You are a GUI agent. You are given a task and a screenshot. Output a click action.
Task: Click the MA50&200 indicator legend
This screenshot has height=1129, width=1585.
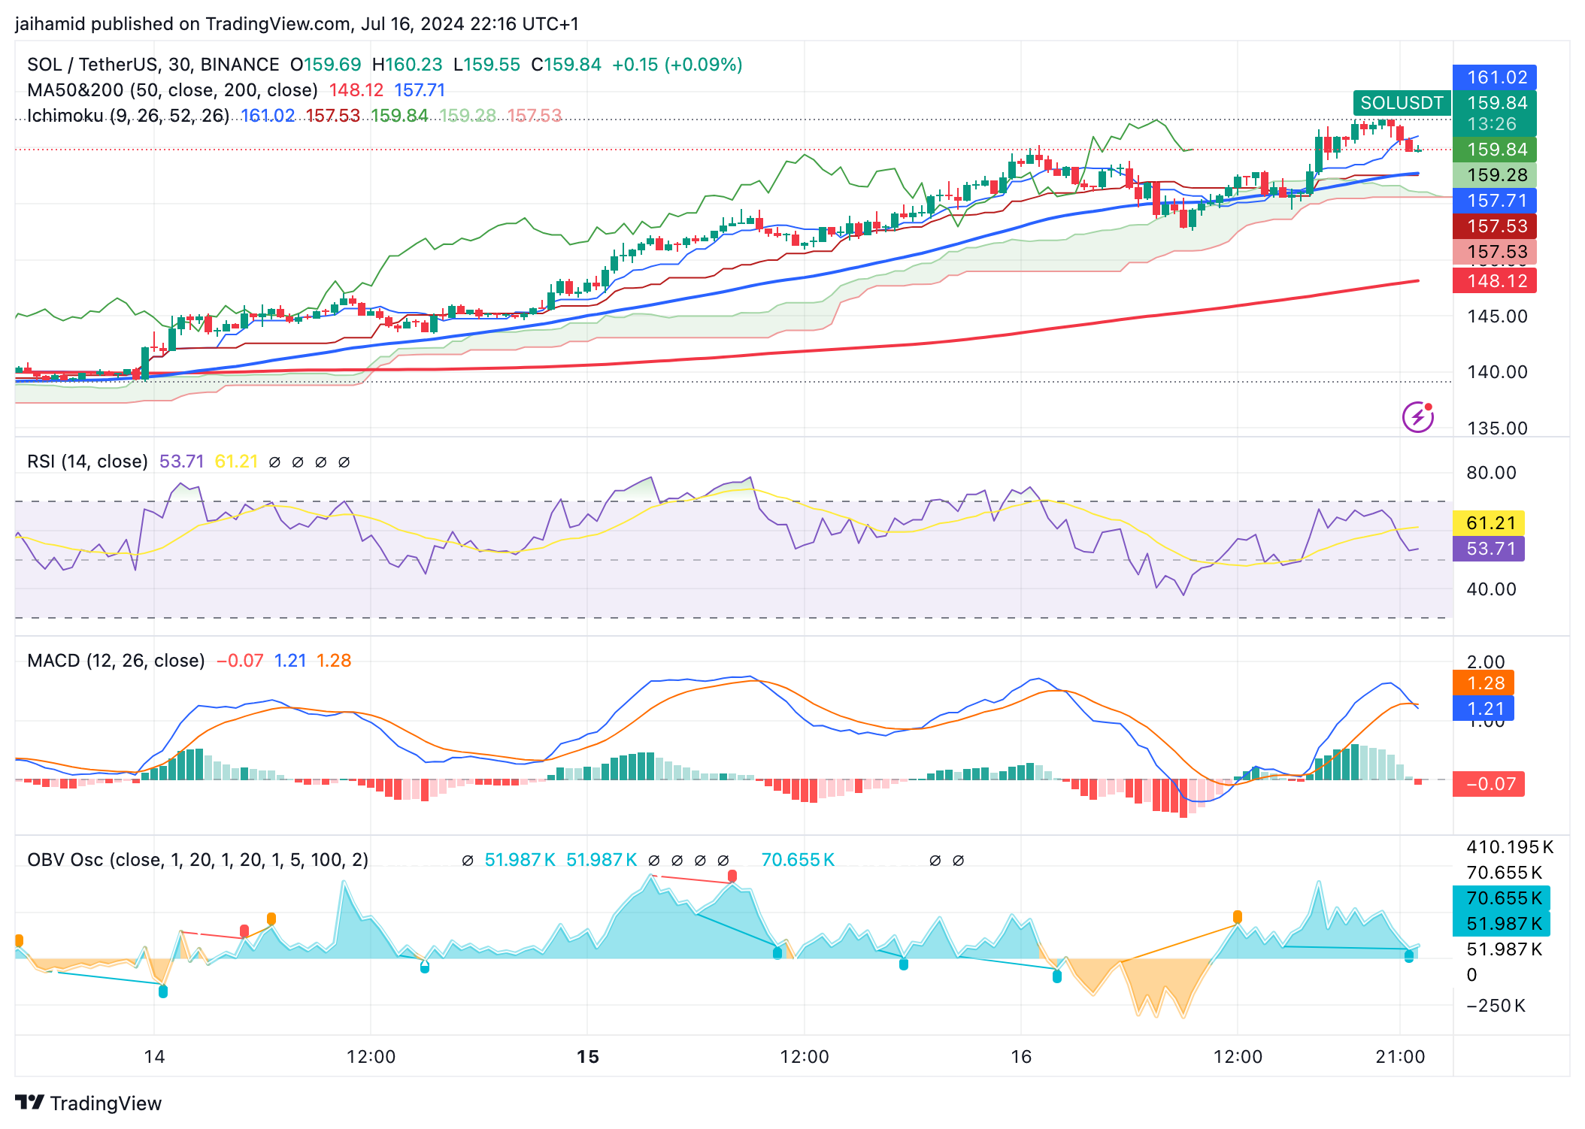(173, 90)
